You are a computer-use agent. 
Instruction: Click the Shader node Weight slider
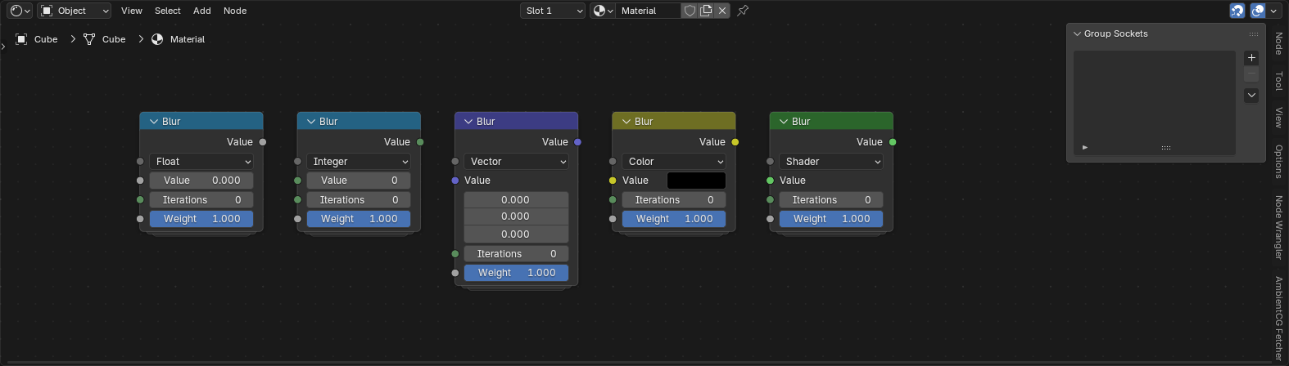pos(831,219)
